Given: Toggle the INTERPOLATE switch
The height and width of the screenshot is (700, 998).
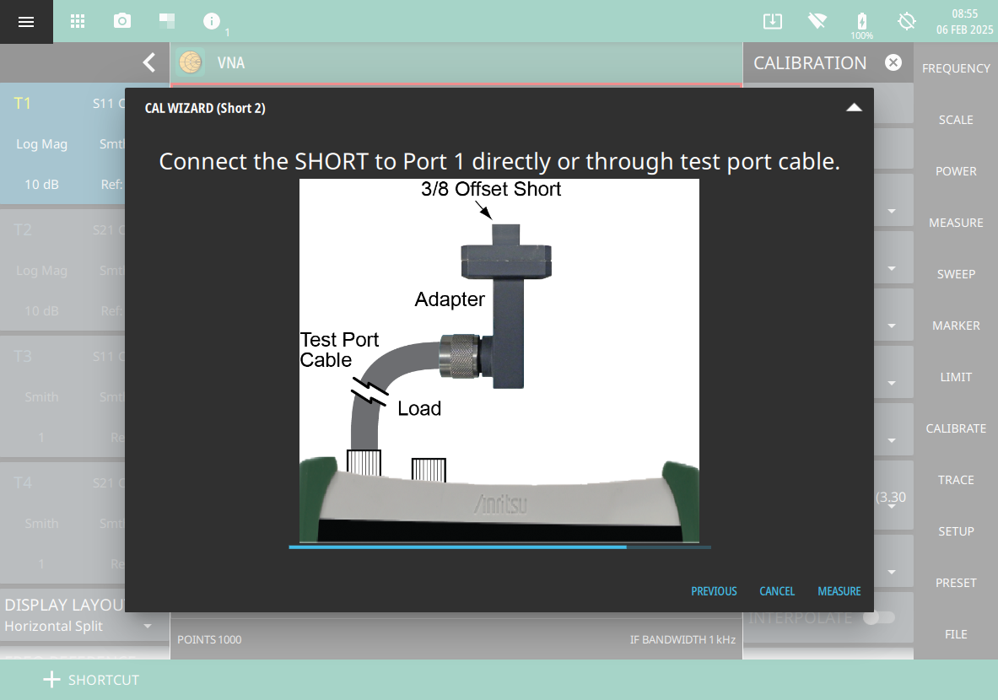Looking at the screenshot, I should [878, 617].
